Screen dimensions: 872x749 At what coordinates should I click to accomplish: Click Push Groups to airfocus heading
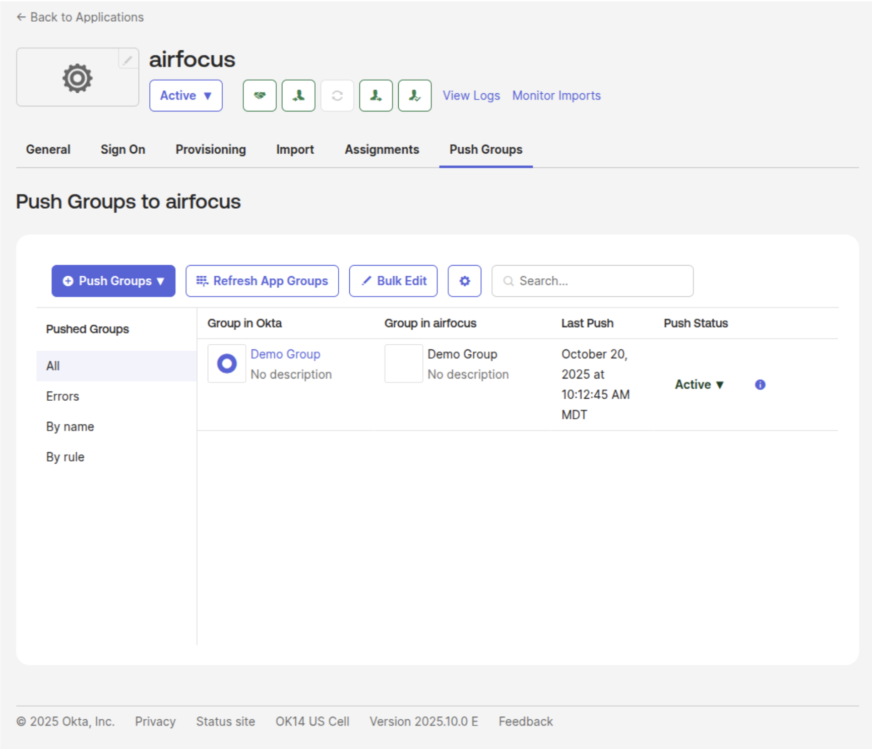[128, 202]
